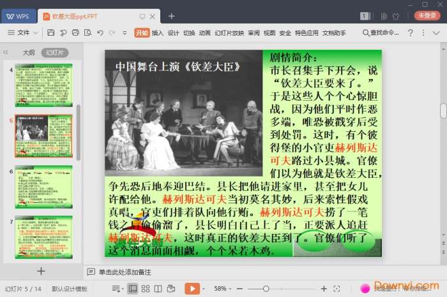
Task: Switch to slide sorter view icon
Action: click(146, 289)
